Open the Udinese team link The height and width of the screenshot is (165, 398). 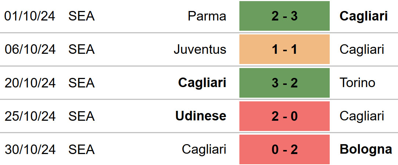(201, 116)
